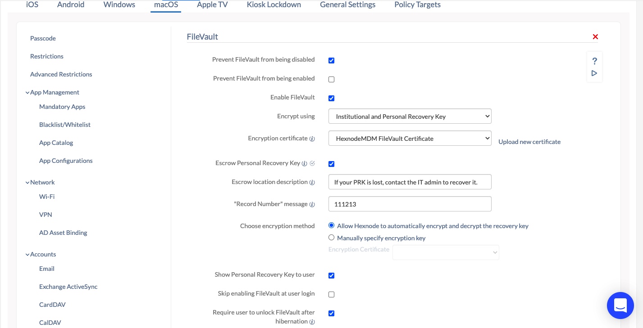
Task: Open Restrictions in sidebar
Action: click(47, 56)
